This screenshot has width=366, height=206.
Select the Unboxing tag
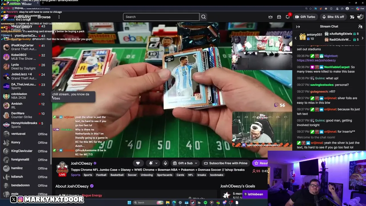pos(147,175)
